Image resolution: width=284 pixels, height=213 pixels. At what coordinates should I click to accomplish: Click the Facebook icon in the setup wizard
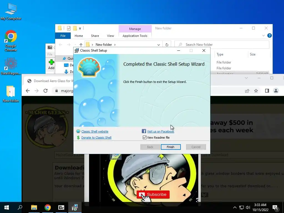[x=144, y=131]
